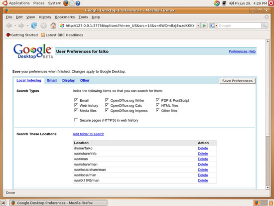Open the Tools menu
274x206 pixels.
click(83, 17)
